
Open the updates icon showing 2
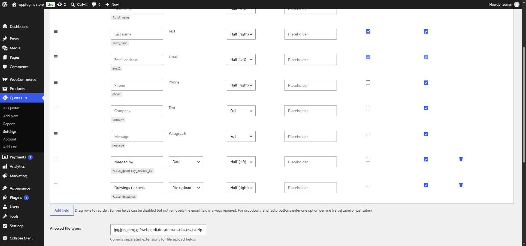tap(61, 4)
